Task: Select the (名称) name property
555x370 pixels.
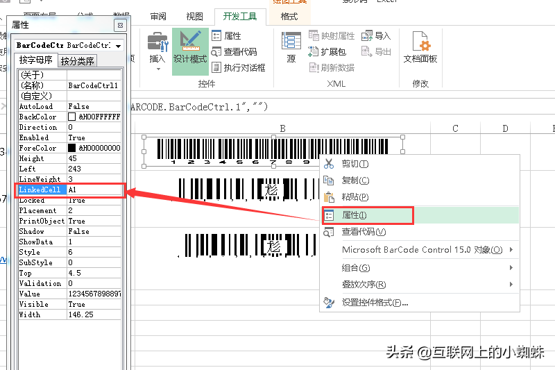Action: pyautogui.click(x=42, y=85)
